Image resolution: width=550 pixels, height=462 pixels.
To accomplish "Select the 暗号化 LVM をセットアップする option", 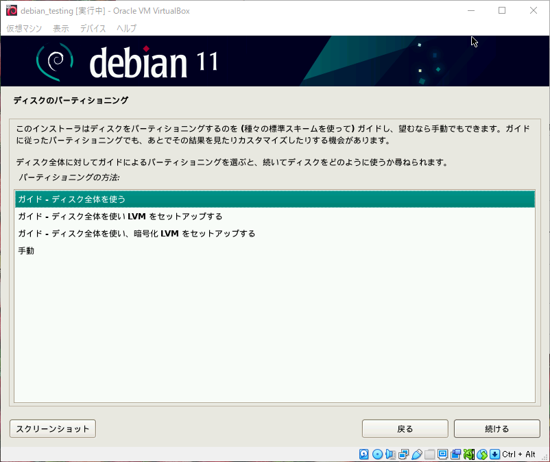I will 274,234.
